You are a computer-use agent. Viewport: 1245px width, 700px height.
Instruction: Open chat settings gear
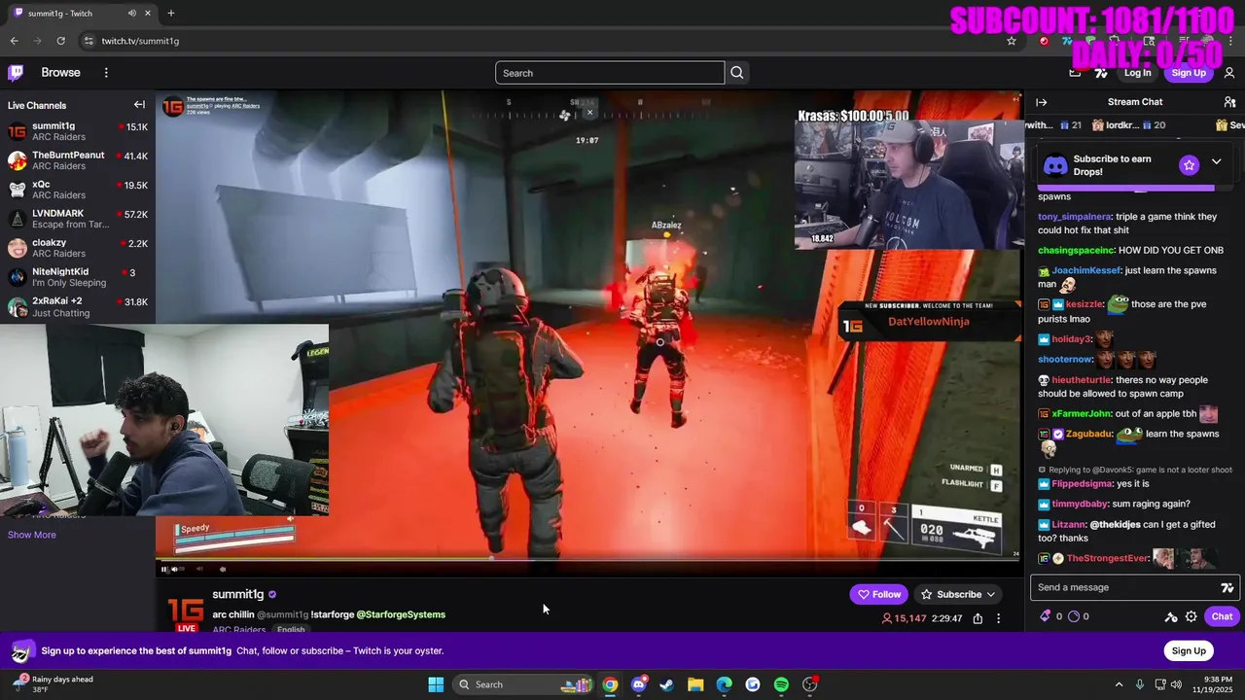click(x=1191, y=616)
